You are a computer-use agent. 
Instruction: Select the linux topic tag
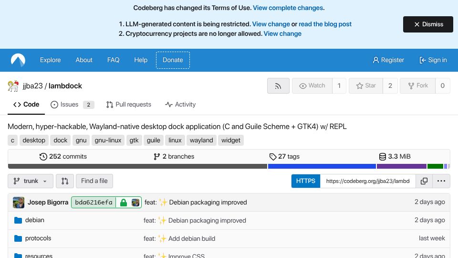coord(175,140)
